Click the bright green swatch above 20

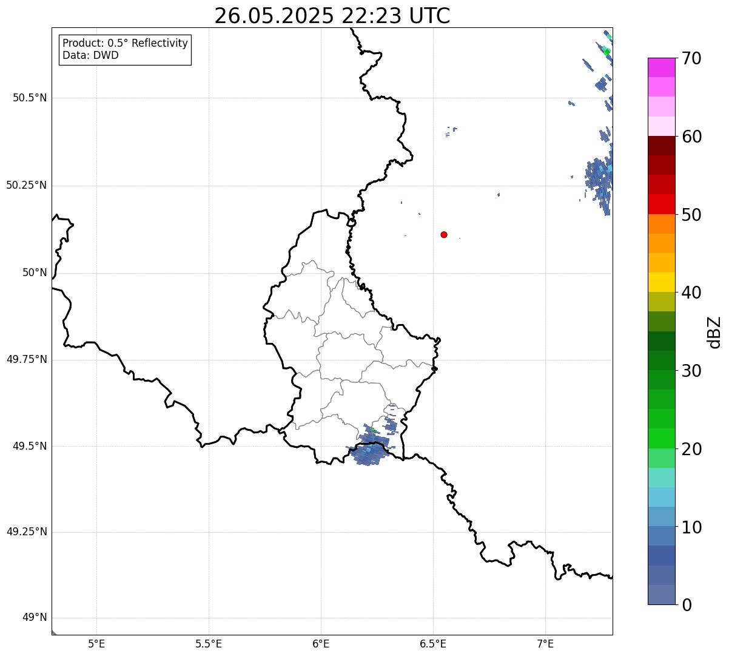tap(662, 439)
